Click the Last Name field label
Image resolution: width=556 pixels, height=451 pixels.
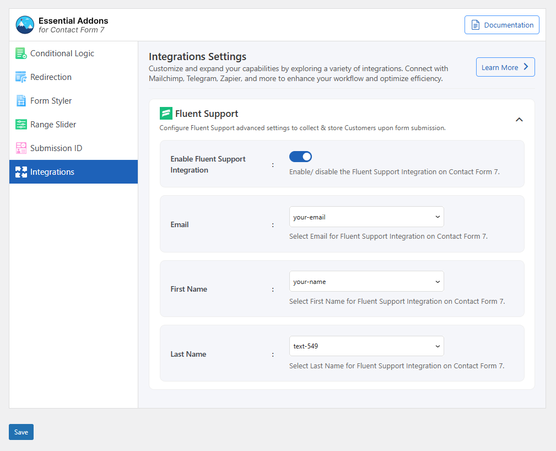[x=188, y=354]
